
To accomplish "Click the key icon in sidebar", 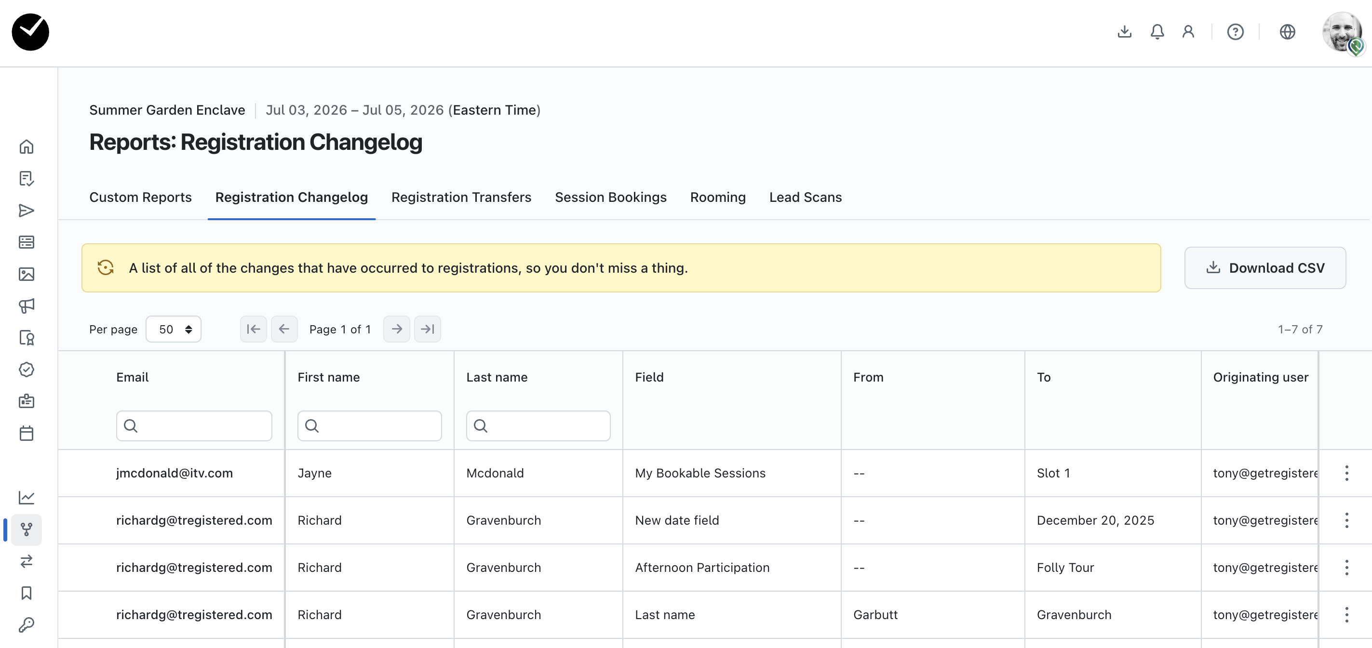I will click(26, 624).
